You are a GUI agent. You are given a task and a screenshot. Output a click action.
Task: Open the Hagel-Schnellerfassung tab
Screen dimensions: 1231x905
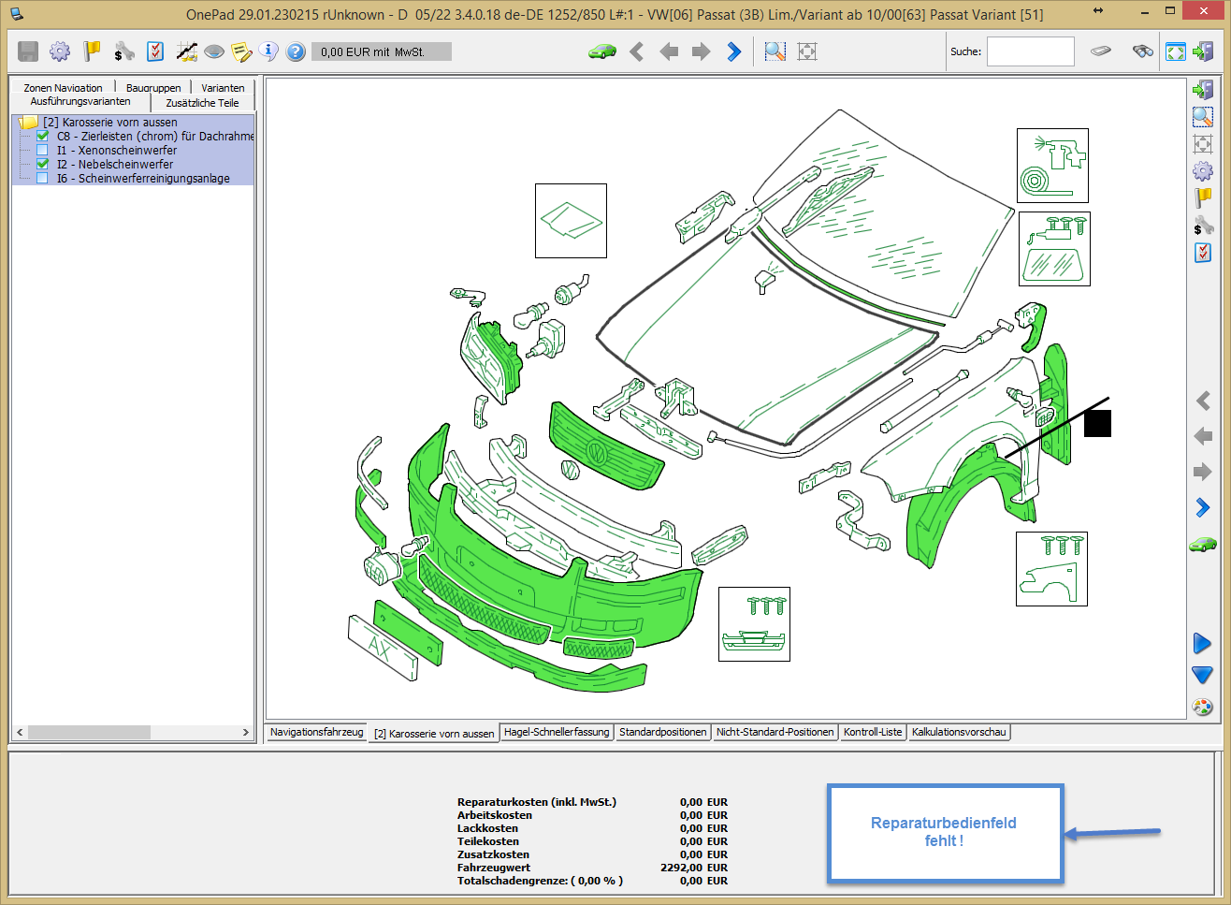point(557,732)
